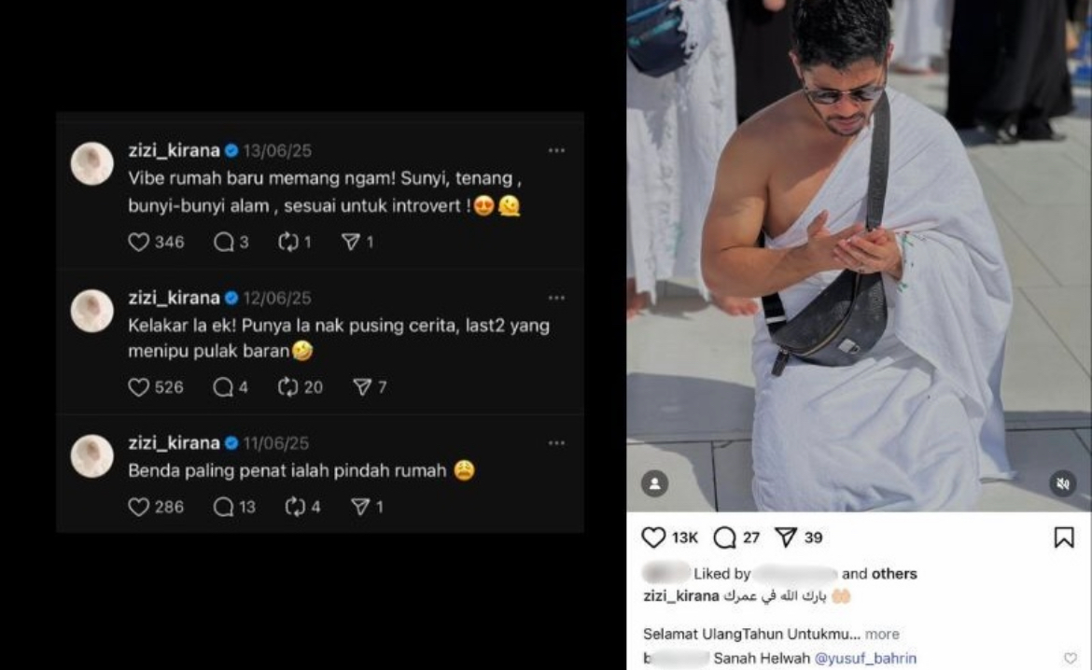Open the @yusuf_bahrin mention link
1092x670 pixels.
pyautogui.click(x=865, y=658)
